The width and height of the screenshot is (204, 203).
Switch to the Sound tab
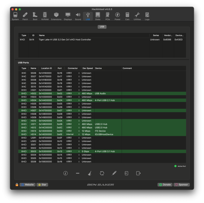(x=78, y=16)
